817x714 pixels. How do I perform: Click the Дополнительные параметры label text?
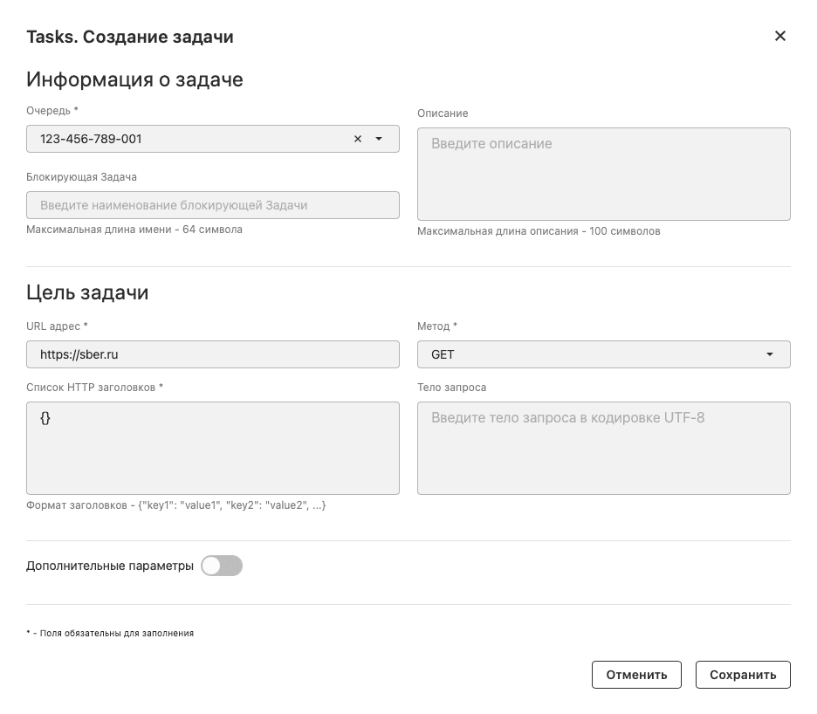(x=110, y=566)
